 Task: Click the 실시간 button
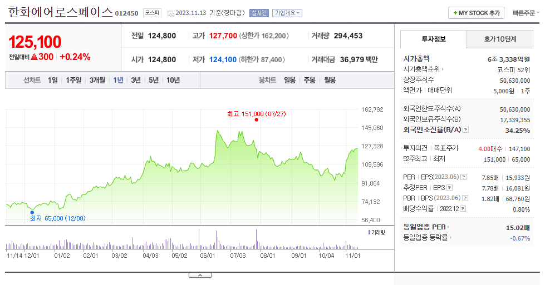(259, 13)
